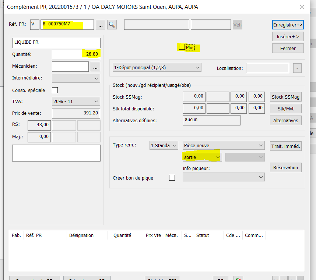Click the Méca. column header

pyautogui.click(x=172, y=235)
